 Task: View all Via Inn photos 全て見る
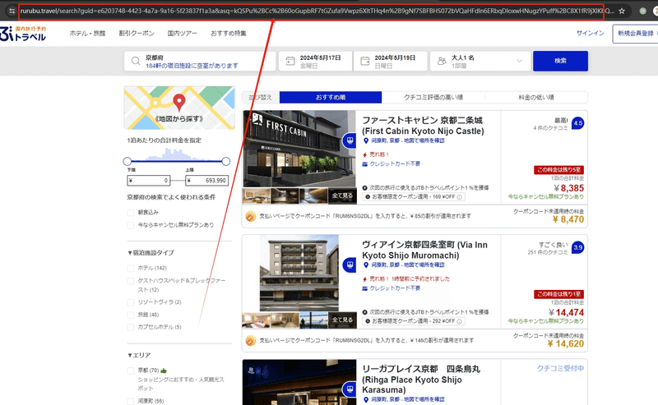pos(342,320)
